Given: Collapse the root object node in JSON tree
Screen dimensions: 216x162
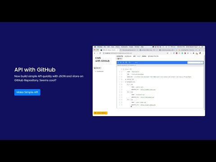Looking at the screenshot, I should [124, 69].
